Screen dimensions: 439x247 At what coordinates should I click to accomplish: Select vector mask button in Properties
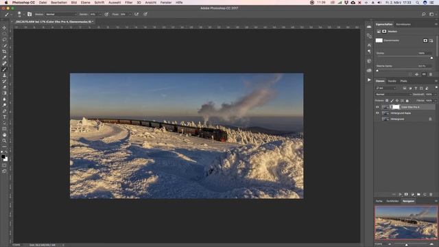[431, 40]
